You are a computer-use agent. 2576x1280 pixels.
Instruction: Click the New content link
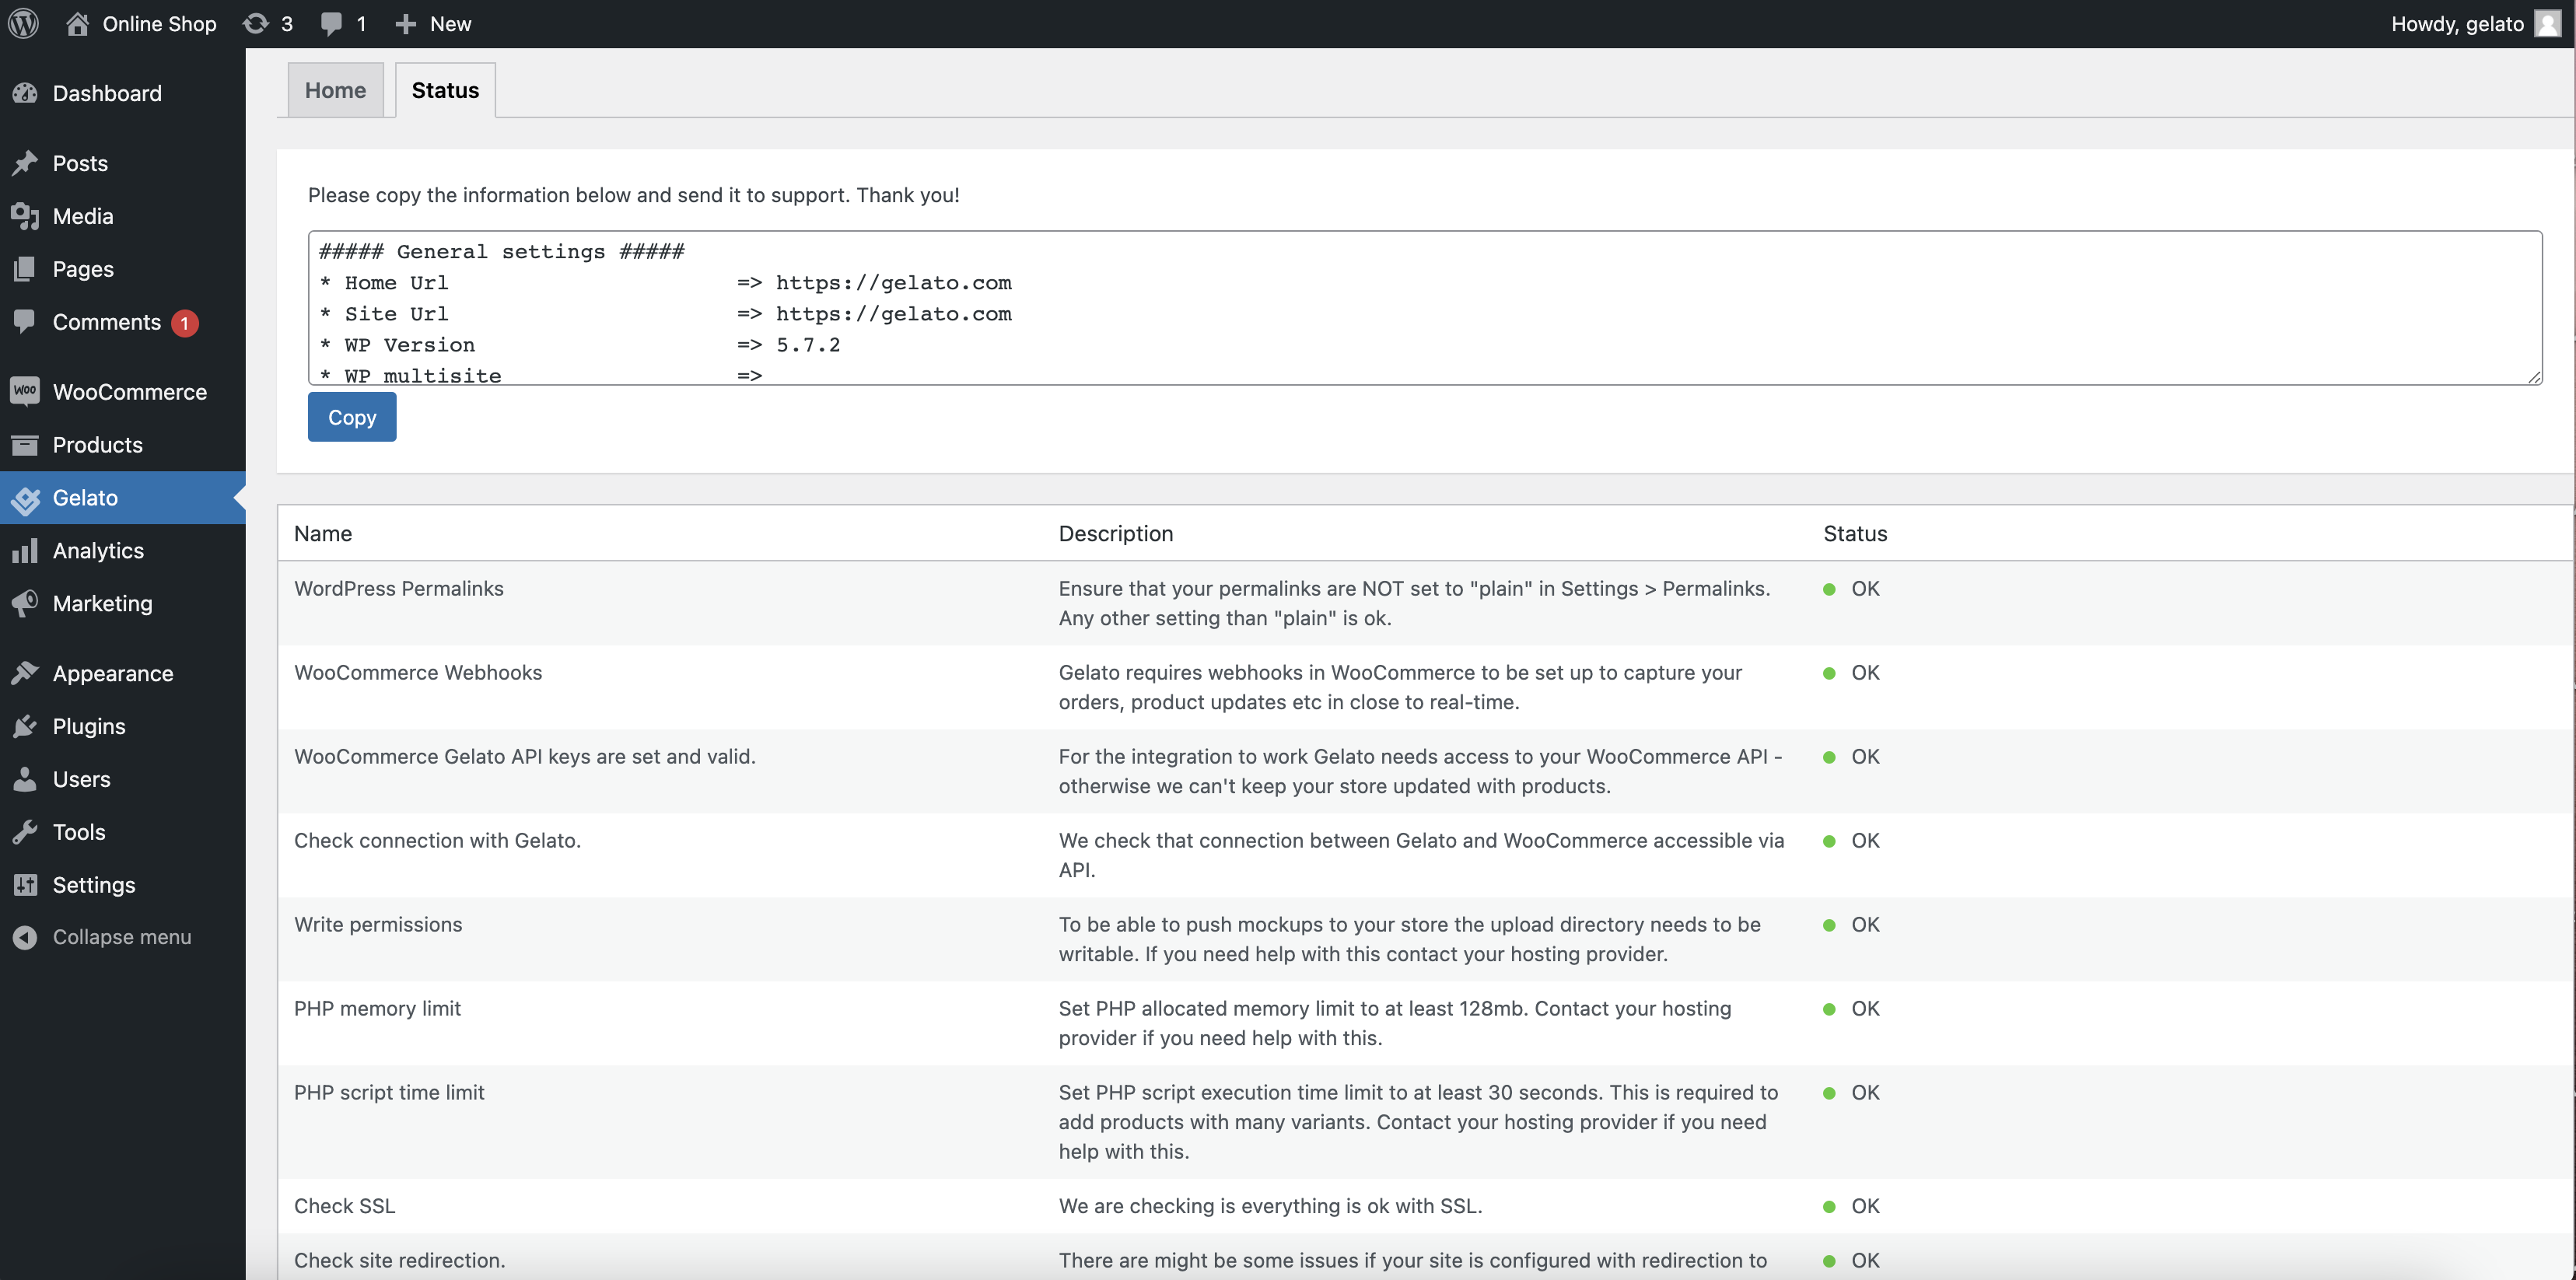450,24
